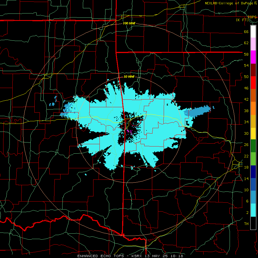The image size is (258, 258).
Task: Click the 62 legend value label
Action: (x=246, y=43)
